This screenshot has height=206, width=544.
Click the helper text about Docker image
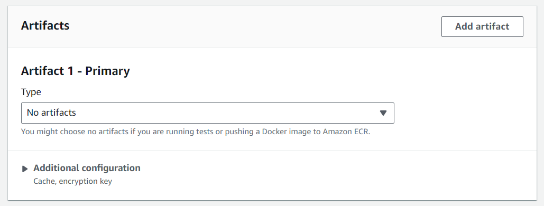(x=196, y=132)
